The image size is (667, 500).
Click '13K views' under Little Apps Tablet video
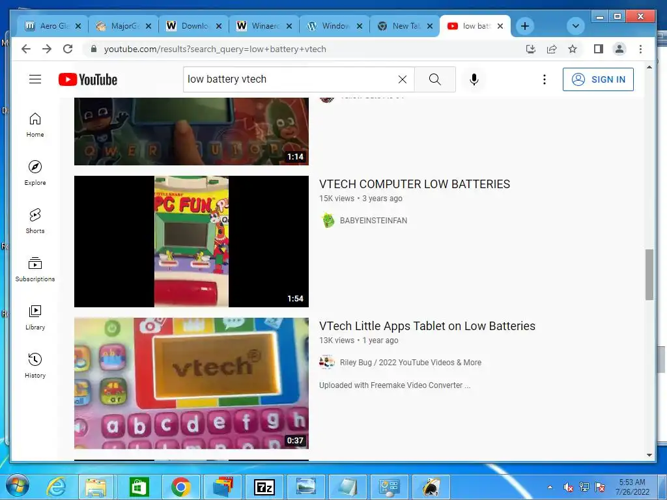[337, 340]
